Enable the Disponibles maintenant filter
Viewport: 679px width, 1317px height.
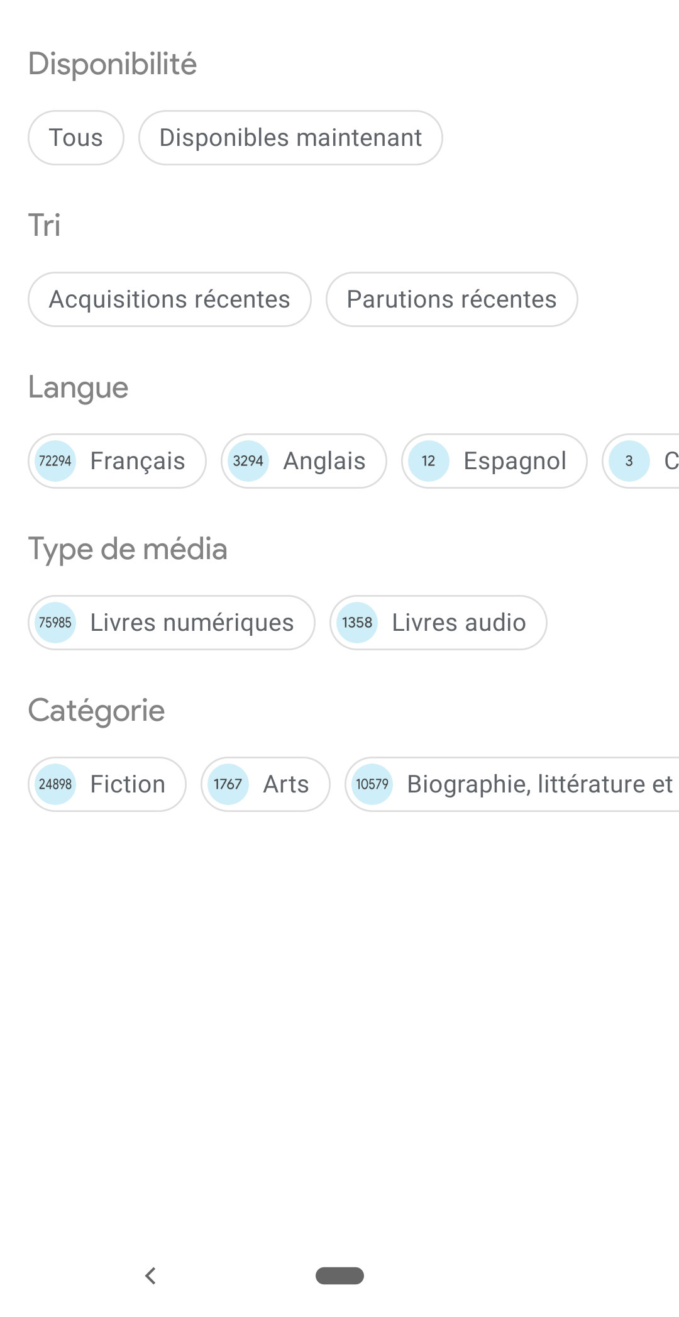pos(290,138)
